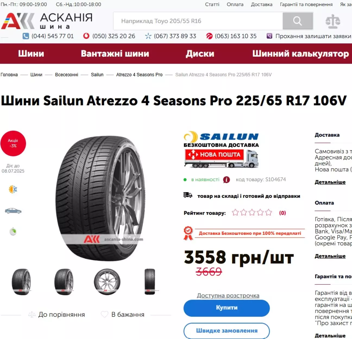Add tire to В бажання wishlist
This screenshot has width=352, height=339.
(122, 315)
